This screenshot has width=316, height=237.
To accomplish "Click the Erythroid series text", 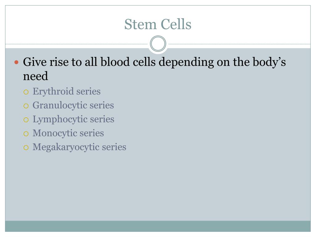I will pos(67,91).
